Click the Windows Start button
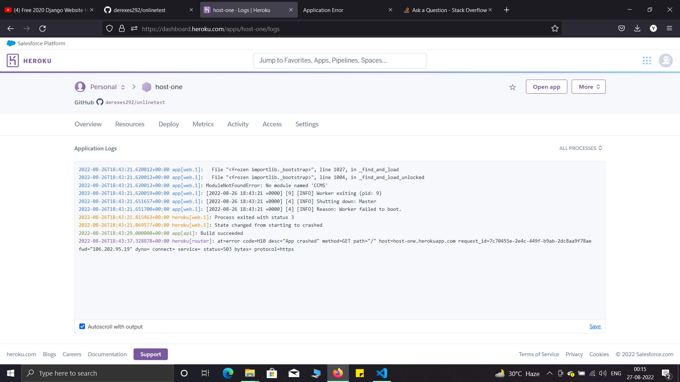Image resolution: width=680 pixels, height=382 pixels. pos(11,373)
